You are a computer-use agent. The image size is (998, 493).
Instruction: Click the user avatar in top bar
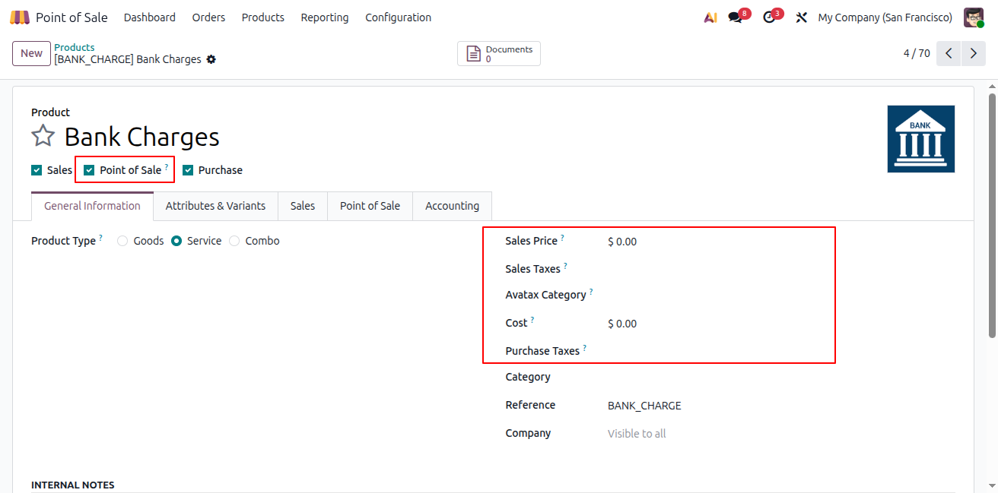[974, 17]
